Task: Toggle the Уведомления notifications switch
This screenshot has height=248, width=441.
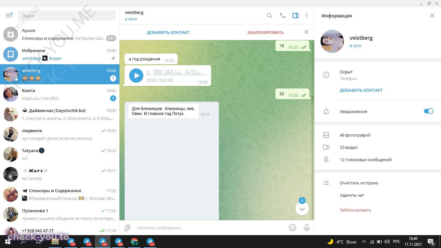Action: click(428, 111)
